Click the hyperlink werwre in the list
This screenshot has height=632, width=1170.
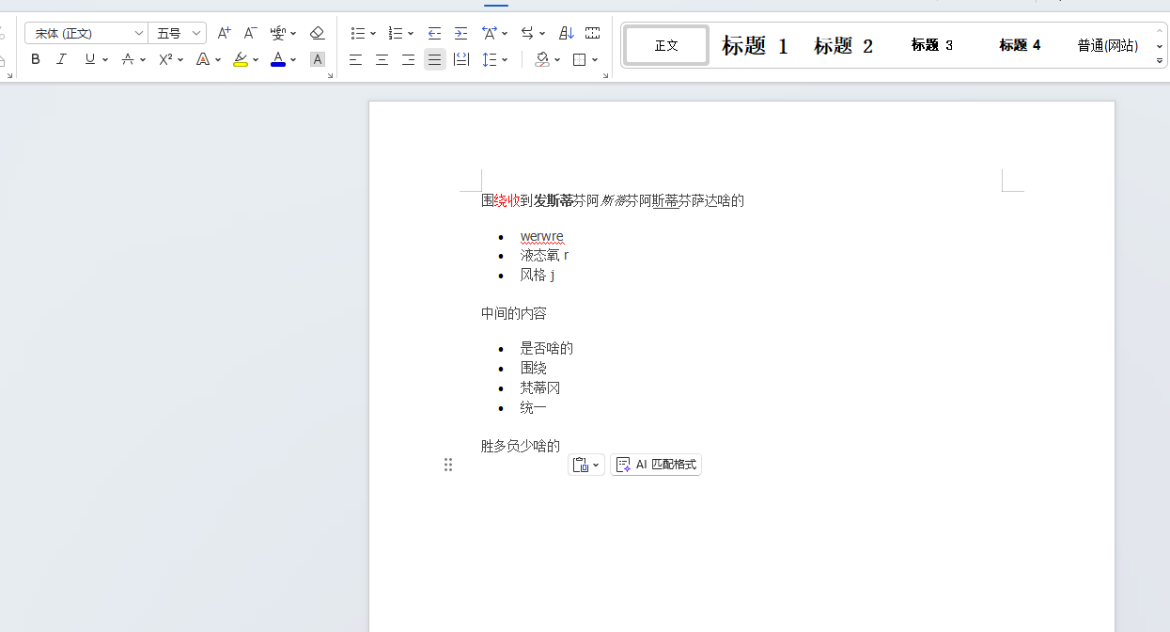tap(542, 236)
